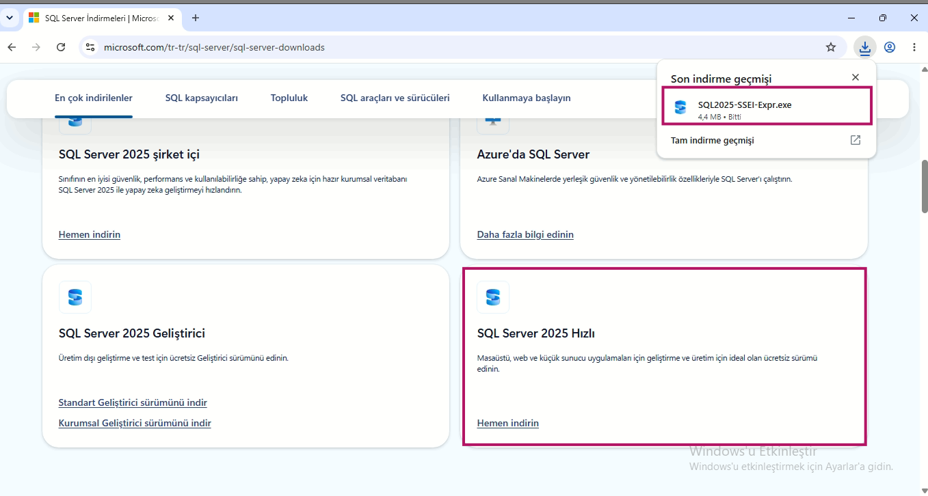Expand the tab search dropdown arrow
Image resolution: width=928 pixels, height=496 pixels.
pyautogui.click(x=10, y=18)
